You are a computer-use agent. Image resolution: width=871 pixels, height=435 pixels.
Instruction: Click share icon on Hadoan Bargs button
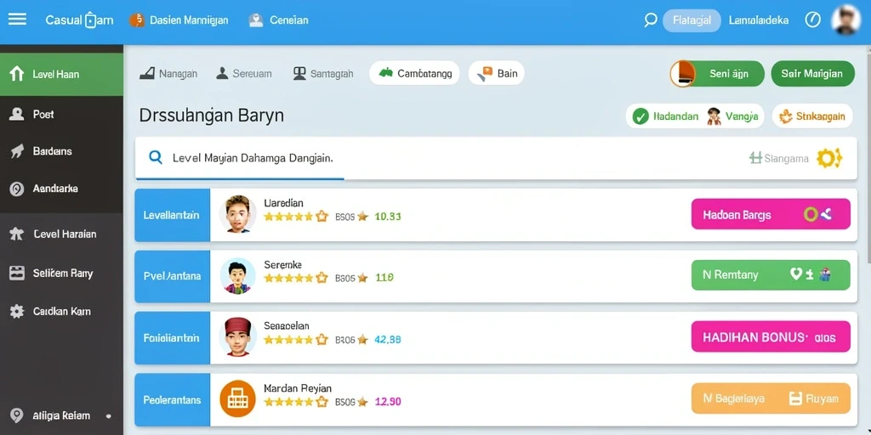(x=826, y=214)
